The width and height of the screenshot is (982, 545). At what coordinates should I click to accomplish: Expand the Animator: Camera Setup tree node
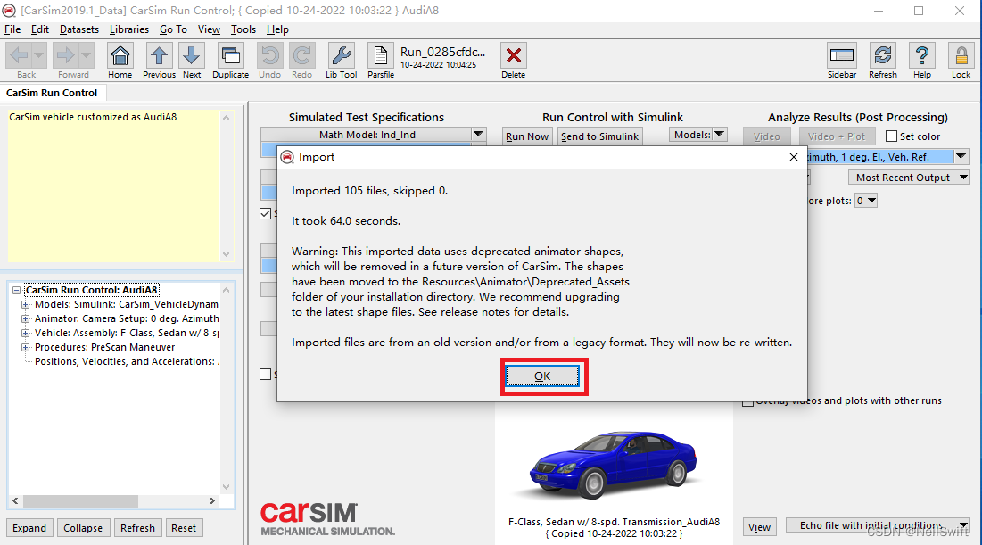coord(26,318)
